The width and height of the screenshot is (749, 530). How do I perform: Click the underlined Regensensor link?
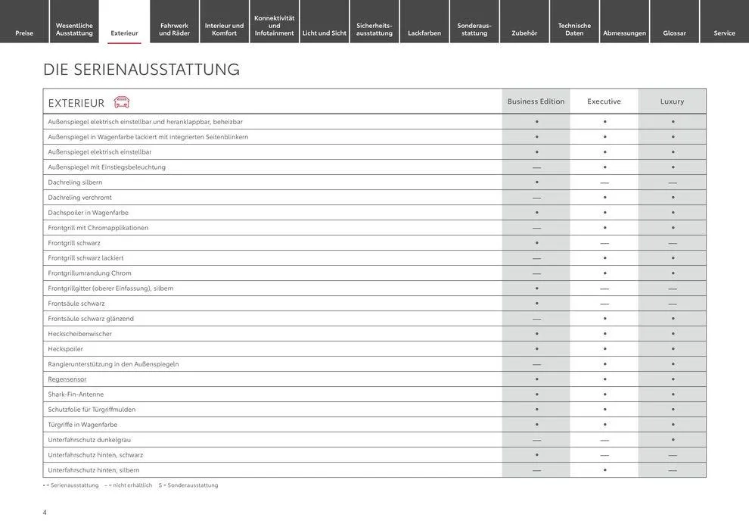coord(67,379)
